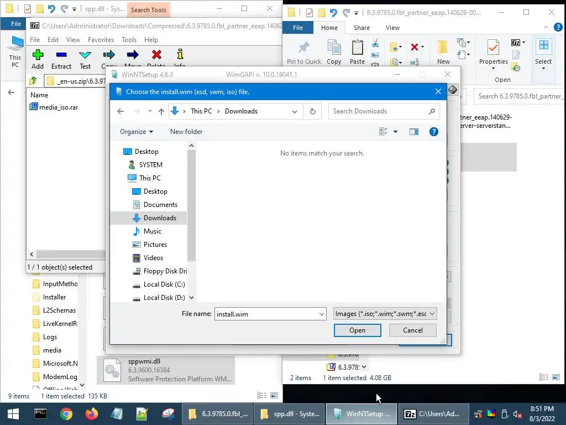The image size is (566, 425).
Task: Click the Open button in file dialog
Action: tap(358, 330)
